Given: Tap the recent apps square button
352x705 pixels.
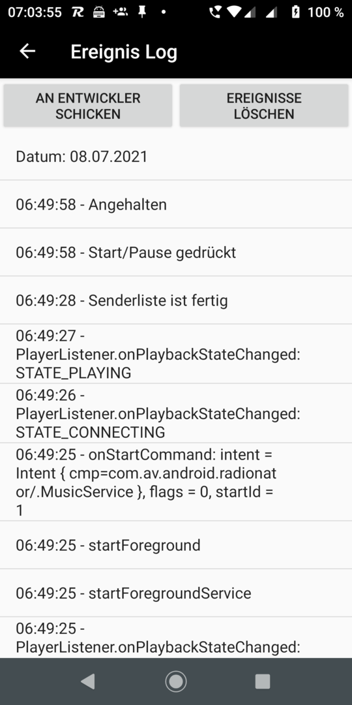Looking at the screenshot, I should 263,681.
